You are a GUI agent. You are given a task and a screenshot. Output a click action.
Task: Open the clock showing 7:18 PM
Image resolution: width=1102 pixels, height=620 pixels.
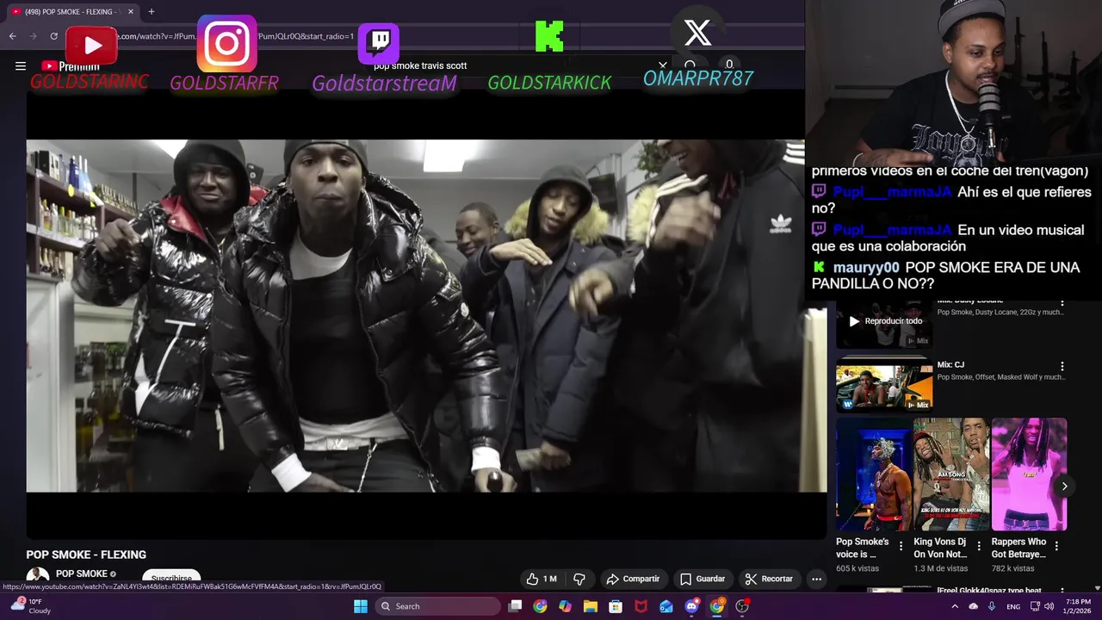tap(1078, 606)
